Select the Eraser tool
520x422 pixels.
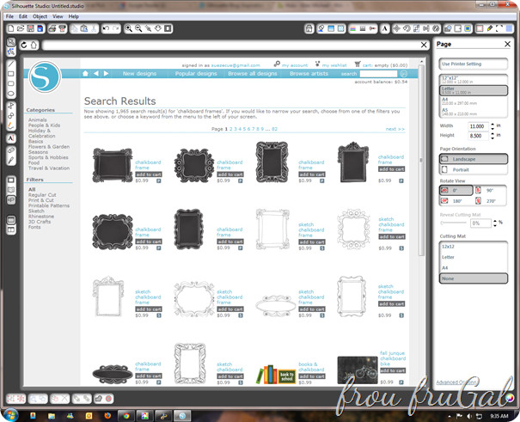click(11, 150)
